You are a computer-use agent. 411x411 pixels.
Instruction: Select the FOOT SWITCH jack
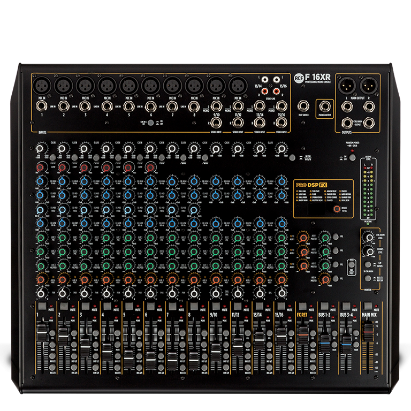click(x=303, y=106)
